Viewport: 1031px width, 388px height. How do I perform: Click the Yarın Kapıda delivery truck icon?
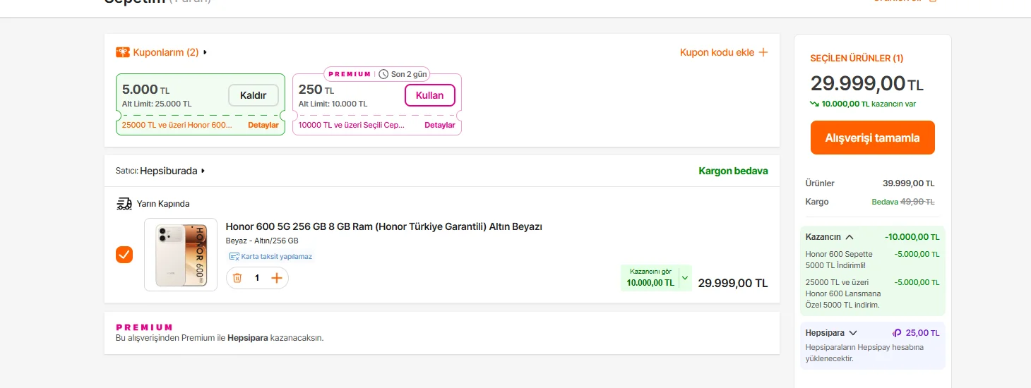124,204
